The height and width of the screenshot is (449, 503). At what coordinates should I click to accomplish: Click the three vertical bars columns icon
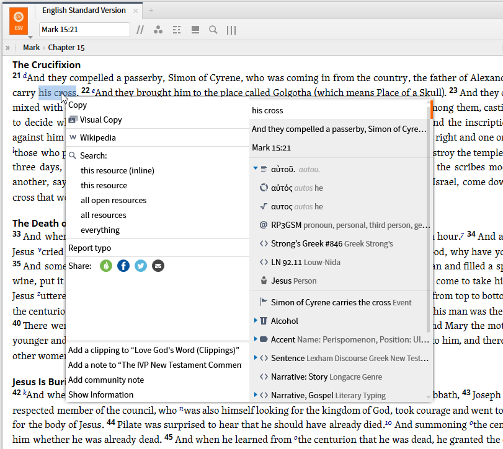pos(231,30)
